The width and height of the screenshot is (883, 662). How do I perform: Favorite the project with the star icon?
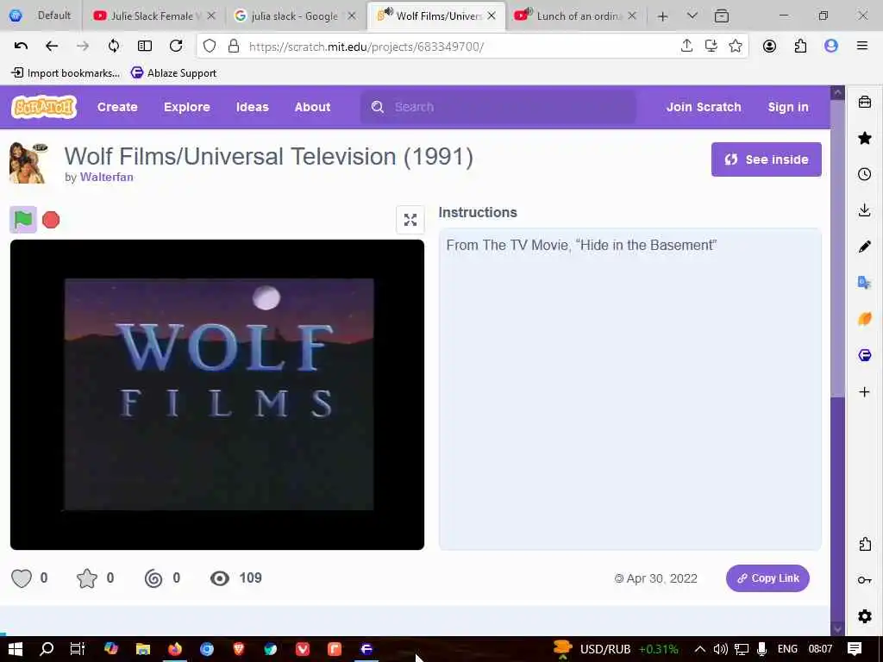[87, 578]
